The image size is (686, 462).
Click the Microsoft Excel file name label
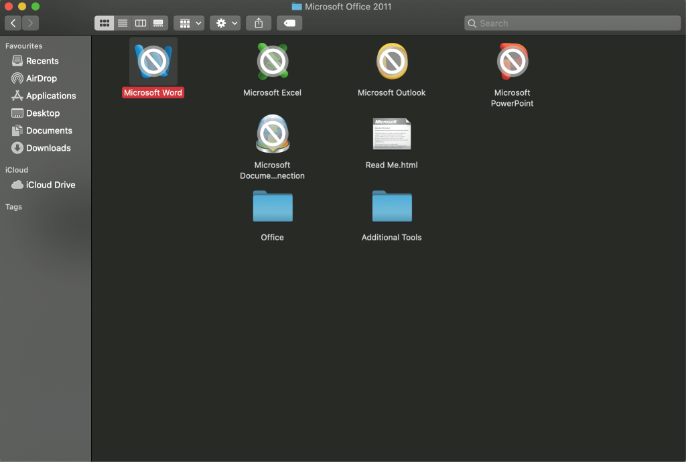tap(272, 92)
